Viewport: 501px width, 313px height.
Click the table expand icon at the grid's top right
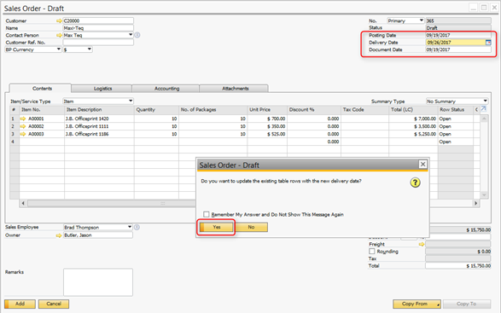(484, 109)
